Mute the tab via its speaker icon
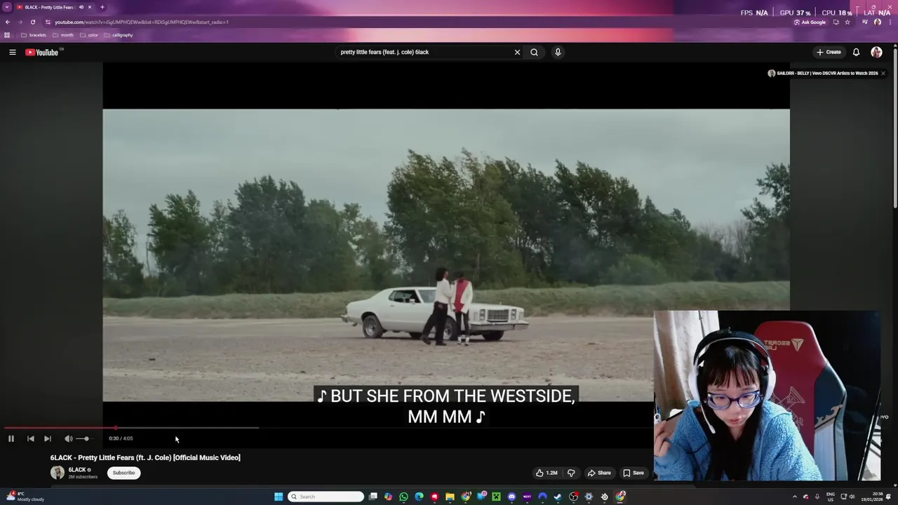Image resolution: width=898 pixels, height=505 pixels. 81,7
